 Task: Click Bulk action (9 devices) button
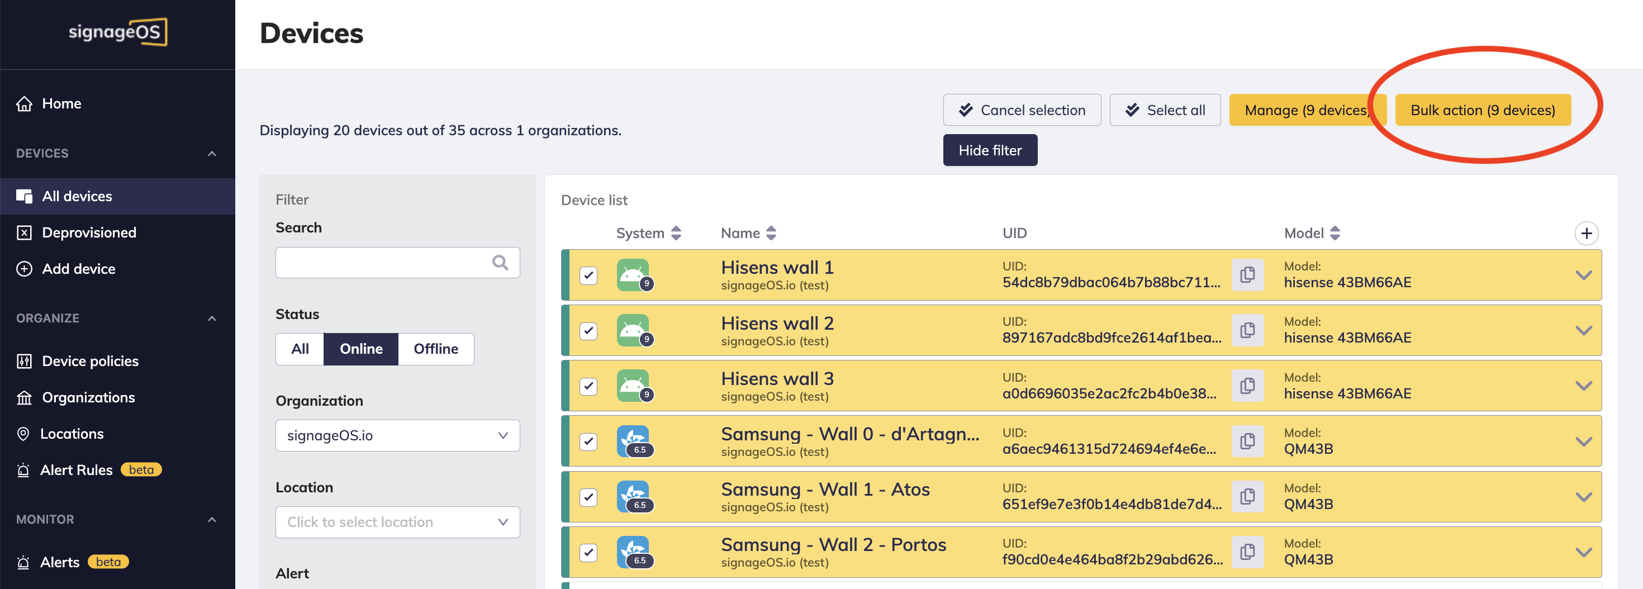pyautogui.click(x=1482, y=110)
